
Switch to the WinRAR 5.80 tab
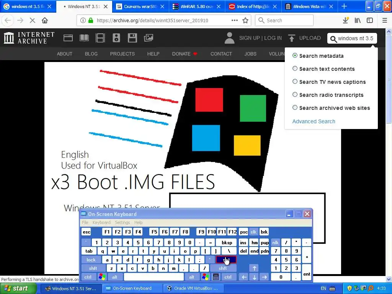coord(197,7)
